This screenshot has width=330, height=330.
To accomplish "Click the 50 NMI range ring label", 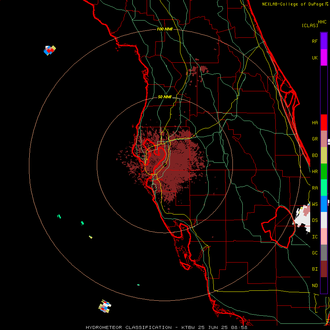I will pos(165,97).
